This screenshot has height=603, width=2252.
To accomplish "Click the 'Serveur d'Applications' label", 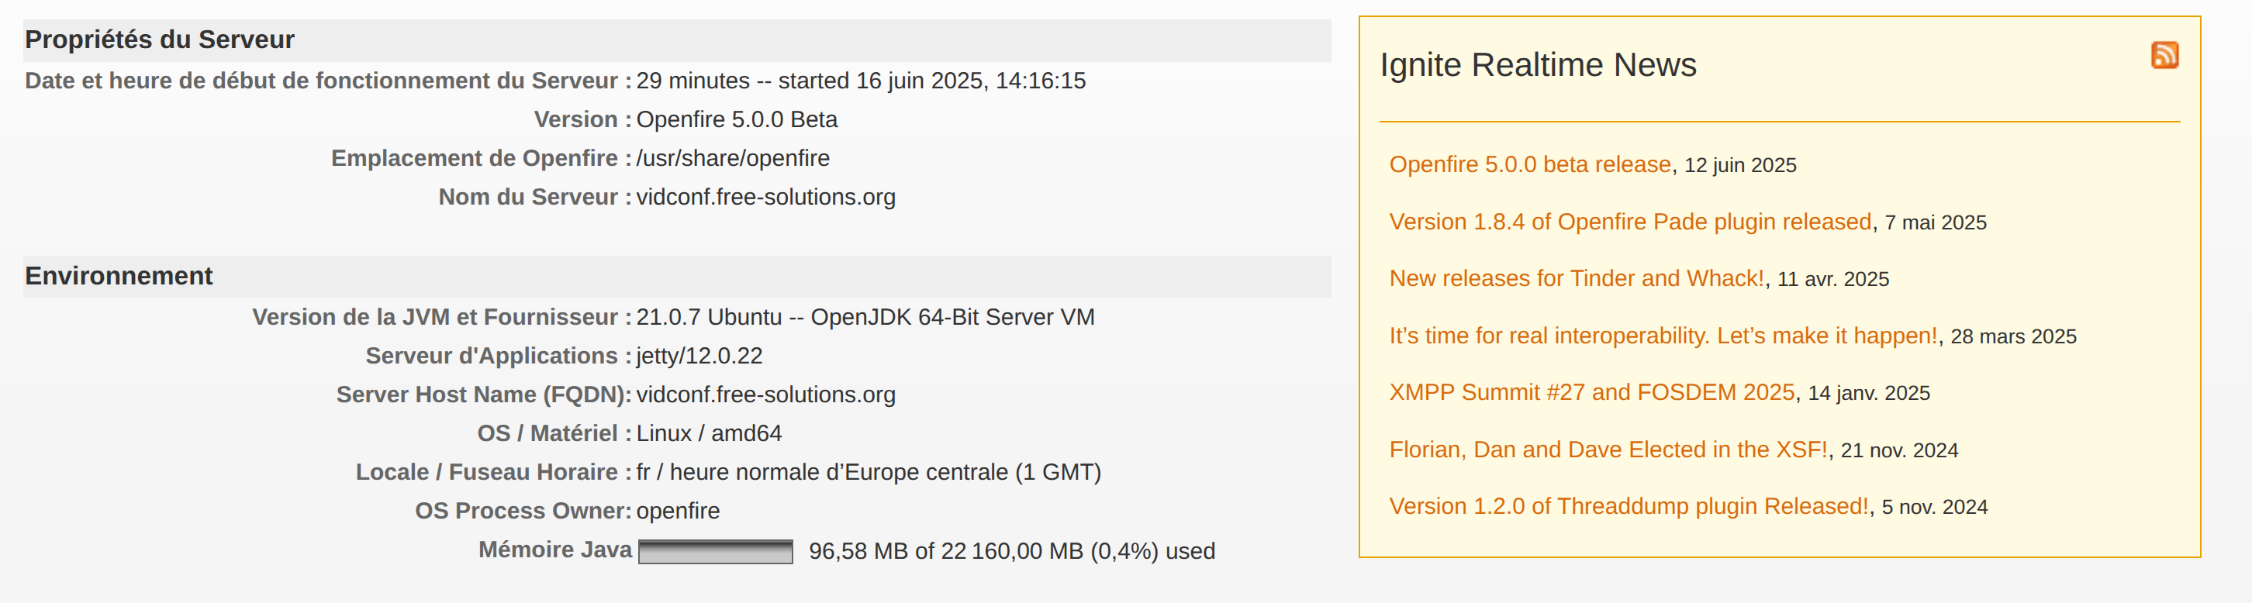I will click(x=499, y=356).
